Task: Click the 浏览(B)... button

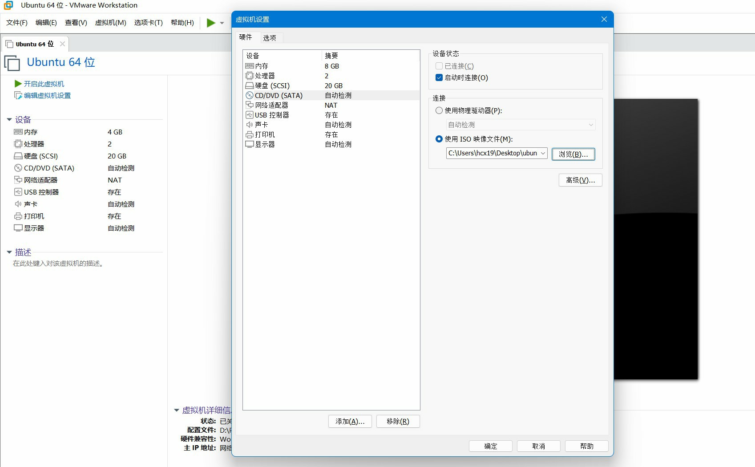Action: click(x=573, y=154)
